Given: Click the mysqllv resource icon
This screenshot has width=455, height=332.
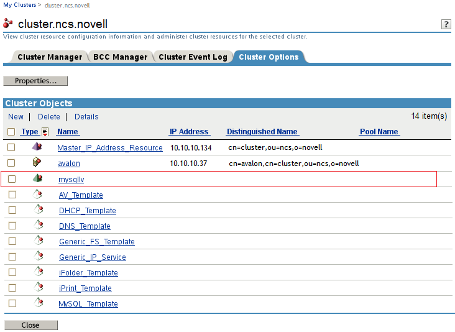Looking at the screenshot, I should (x=37, y=178).
